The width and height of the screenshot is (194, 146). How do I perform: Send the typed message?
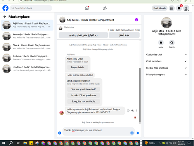pyautogui.click(x=138, y=133)
